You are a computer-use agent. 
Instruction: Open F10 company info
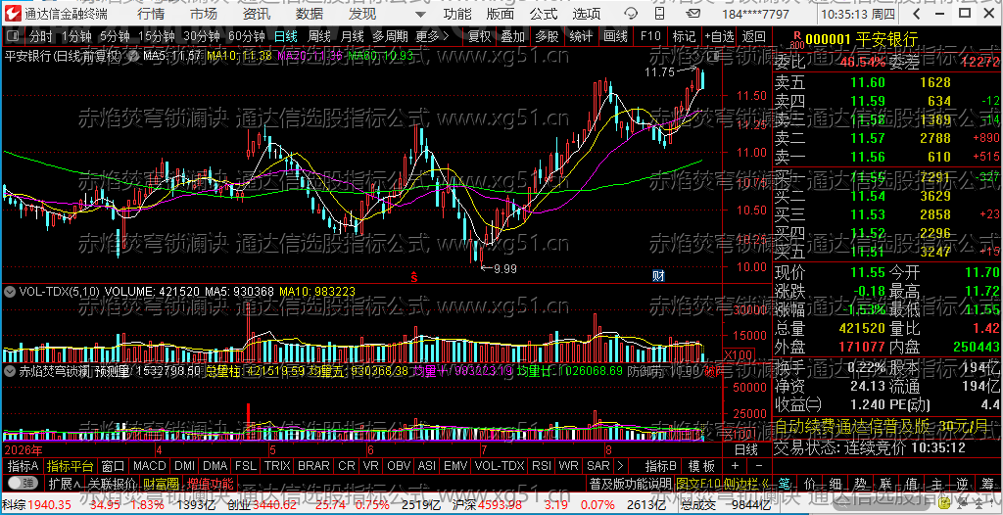(650, 36)
